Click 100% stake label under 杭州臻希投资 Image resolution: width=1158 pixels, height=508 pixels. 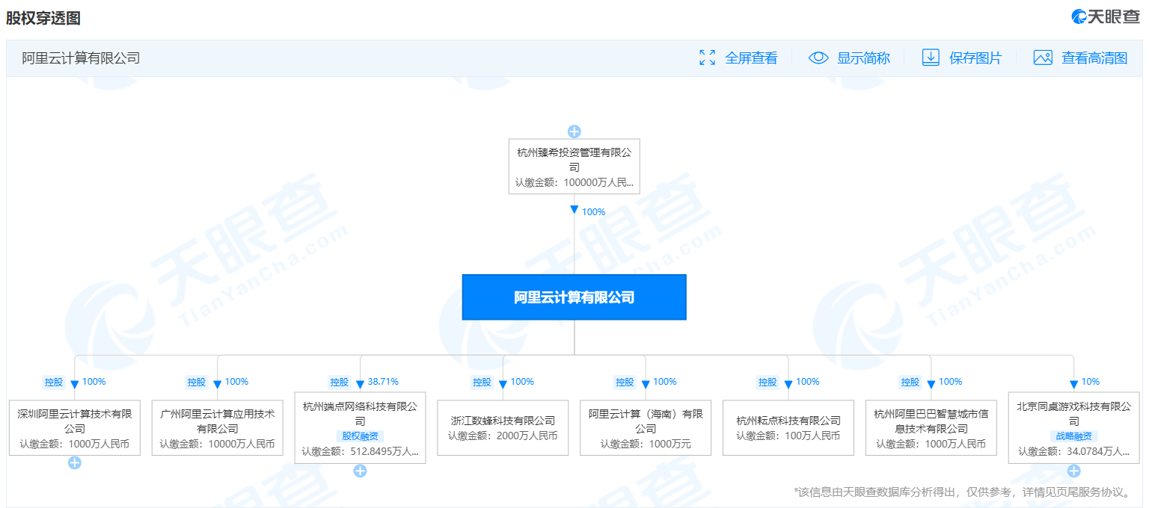pyautogui.click(x=593, y=212)
